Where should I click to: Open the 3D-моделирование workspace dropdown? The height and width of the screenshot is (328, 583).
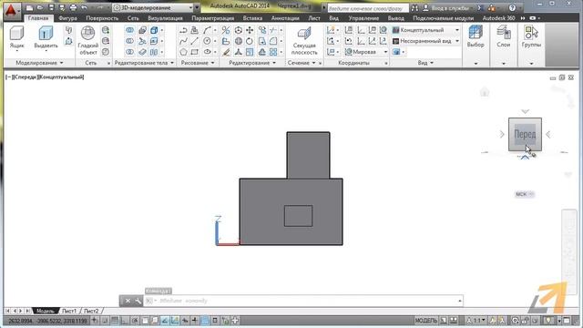[153, 8]
